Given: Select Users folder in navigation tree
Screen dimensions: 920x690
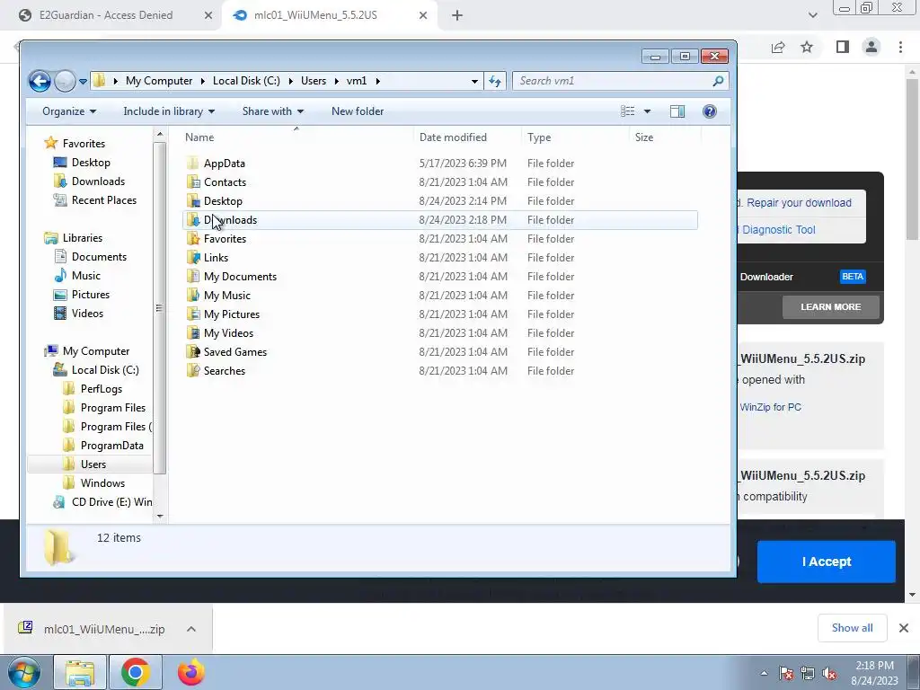Looking at the screenshot, I should point(93,464).
